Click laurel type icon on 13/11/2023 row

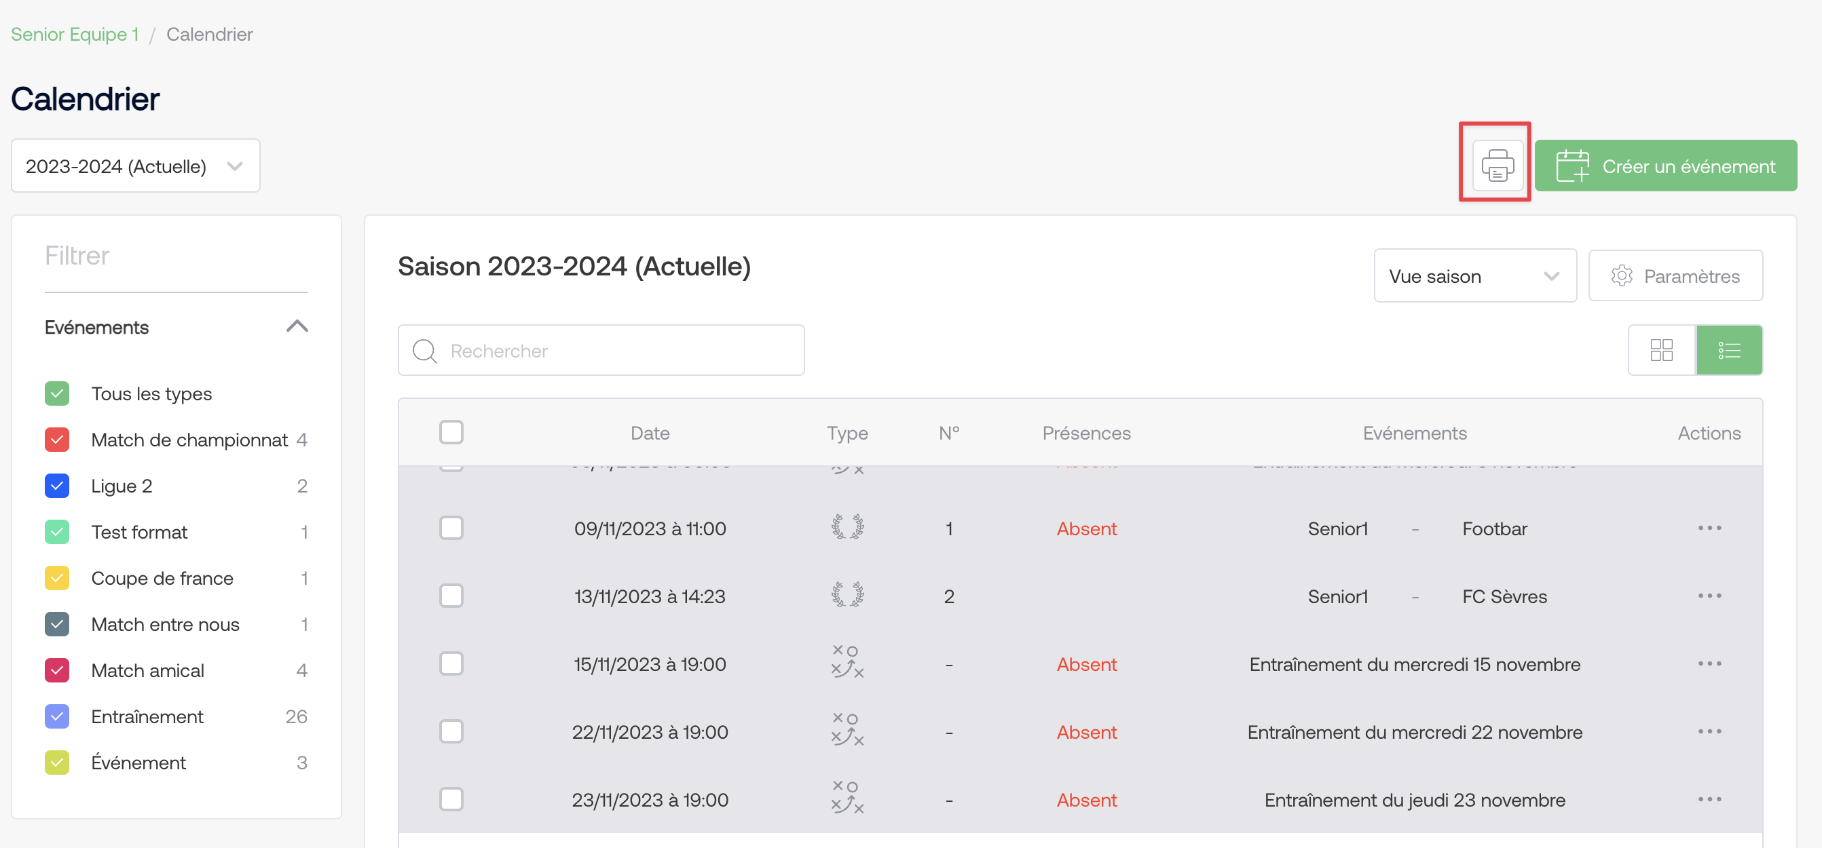tap(847, 595)
